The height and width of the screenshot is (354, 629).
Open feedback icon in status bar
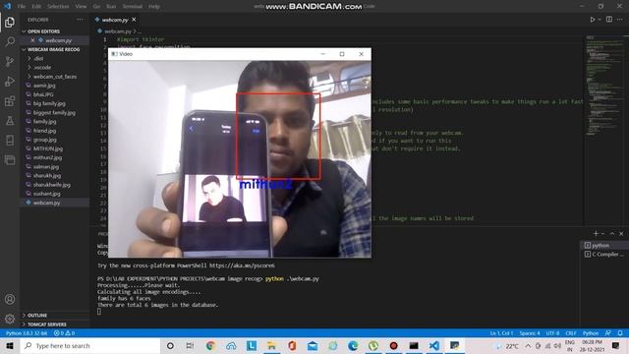coord(608,333)
